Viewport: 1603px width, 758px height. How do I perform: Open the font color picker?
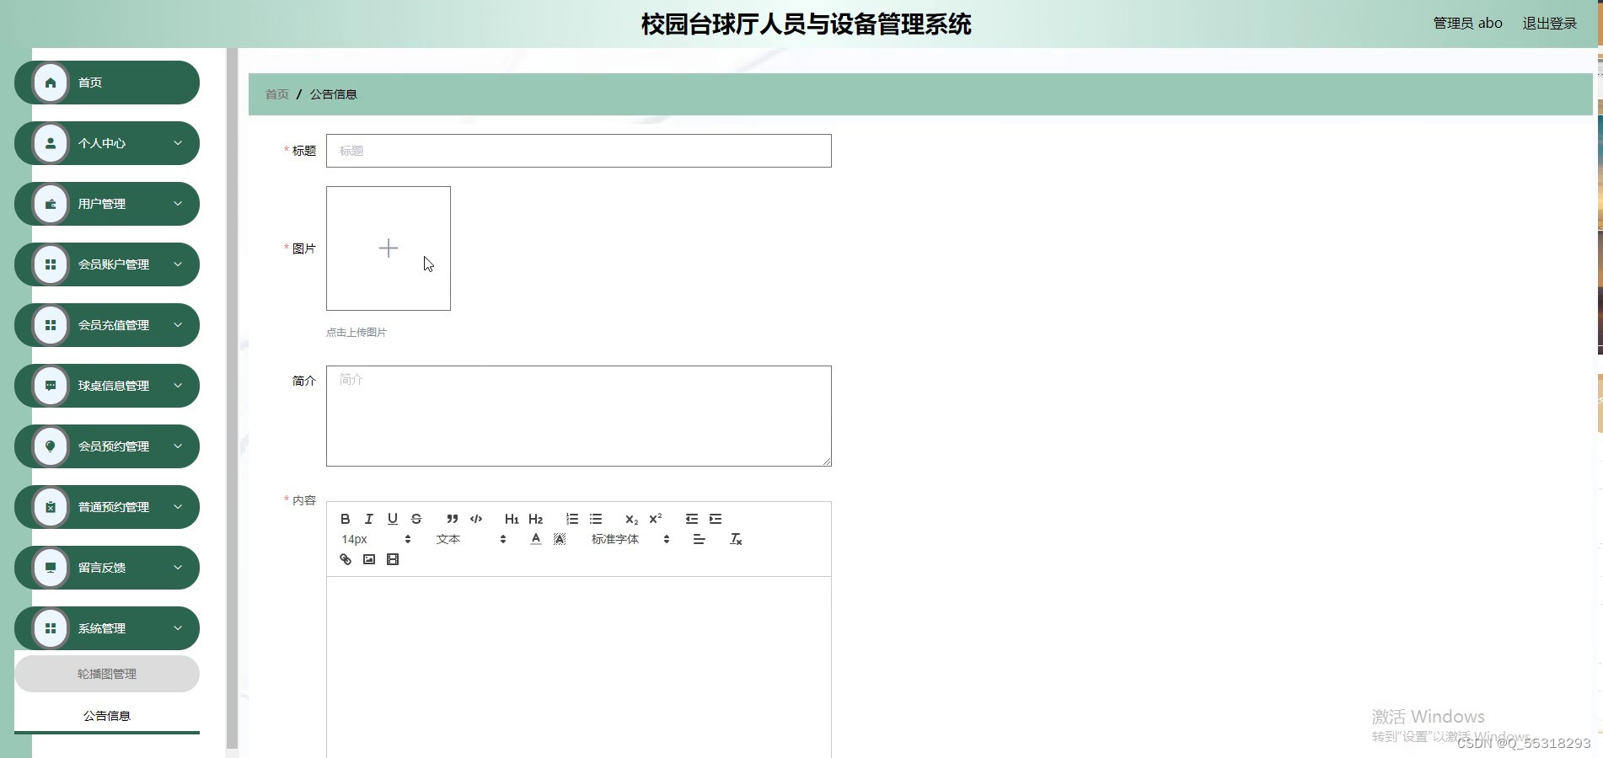point(535,539)
